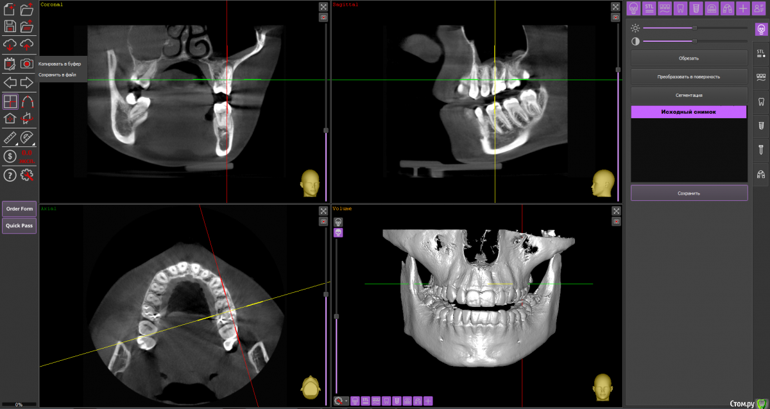Image resolution: width=770 pixels, height=409 pixels.
Task: Open the help question mark icon
Action: tap(10, 175)
